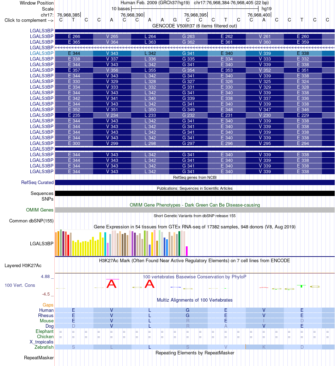Click codon cell "L 355" in the GENCODE track
335x366 pixels.
tap(150, 70)
